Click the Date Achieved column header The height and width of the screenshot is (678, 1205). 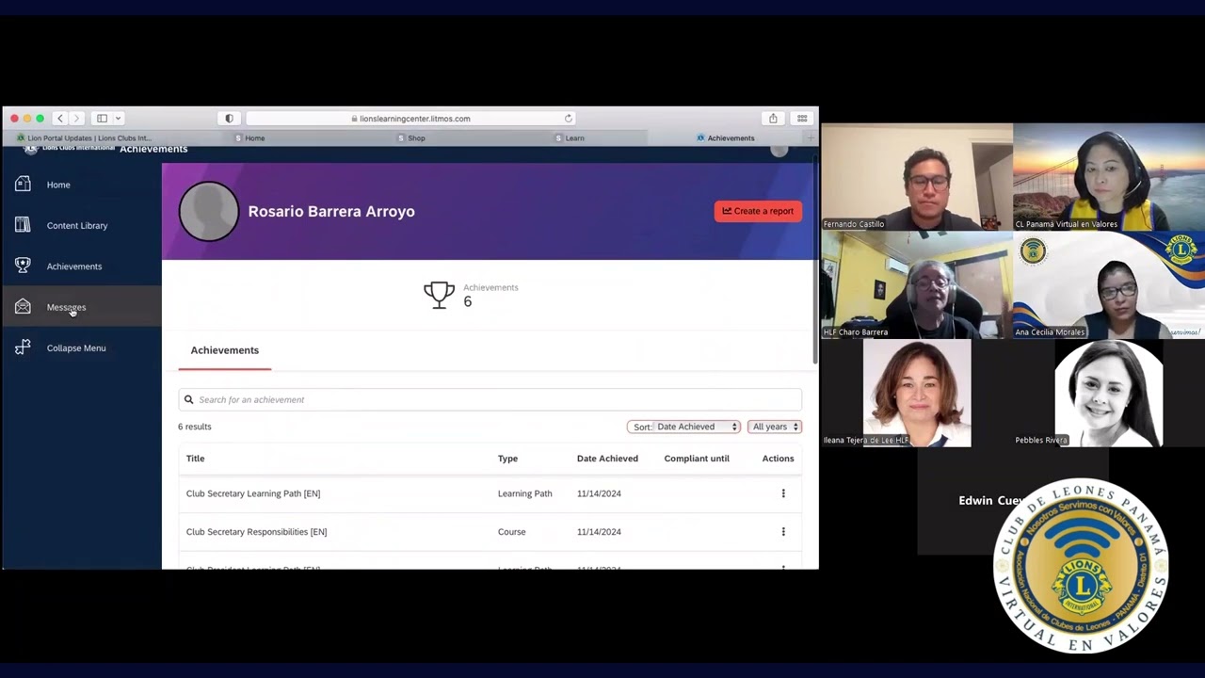pos(607,459)
